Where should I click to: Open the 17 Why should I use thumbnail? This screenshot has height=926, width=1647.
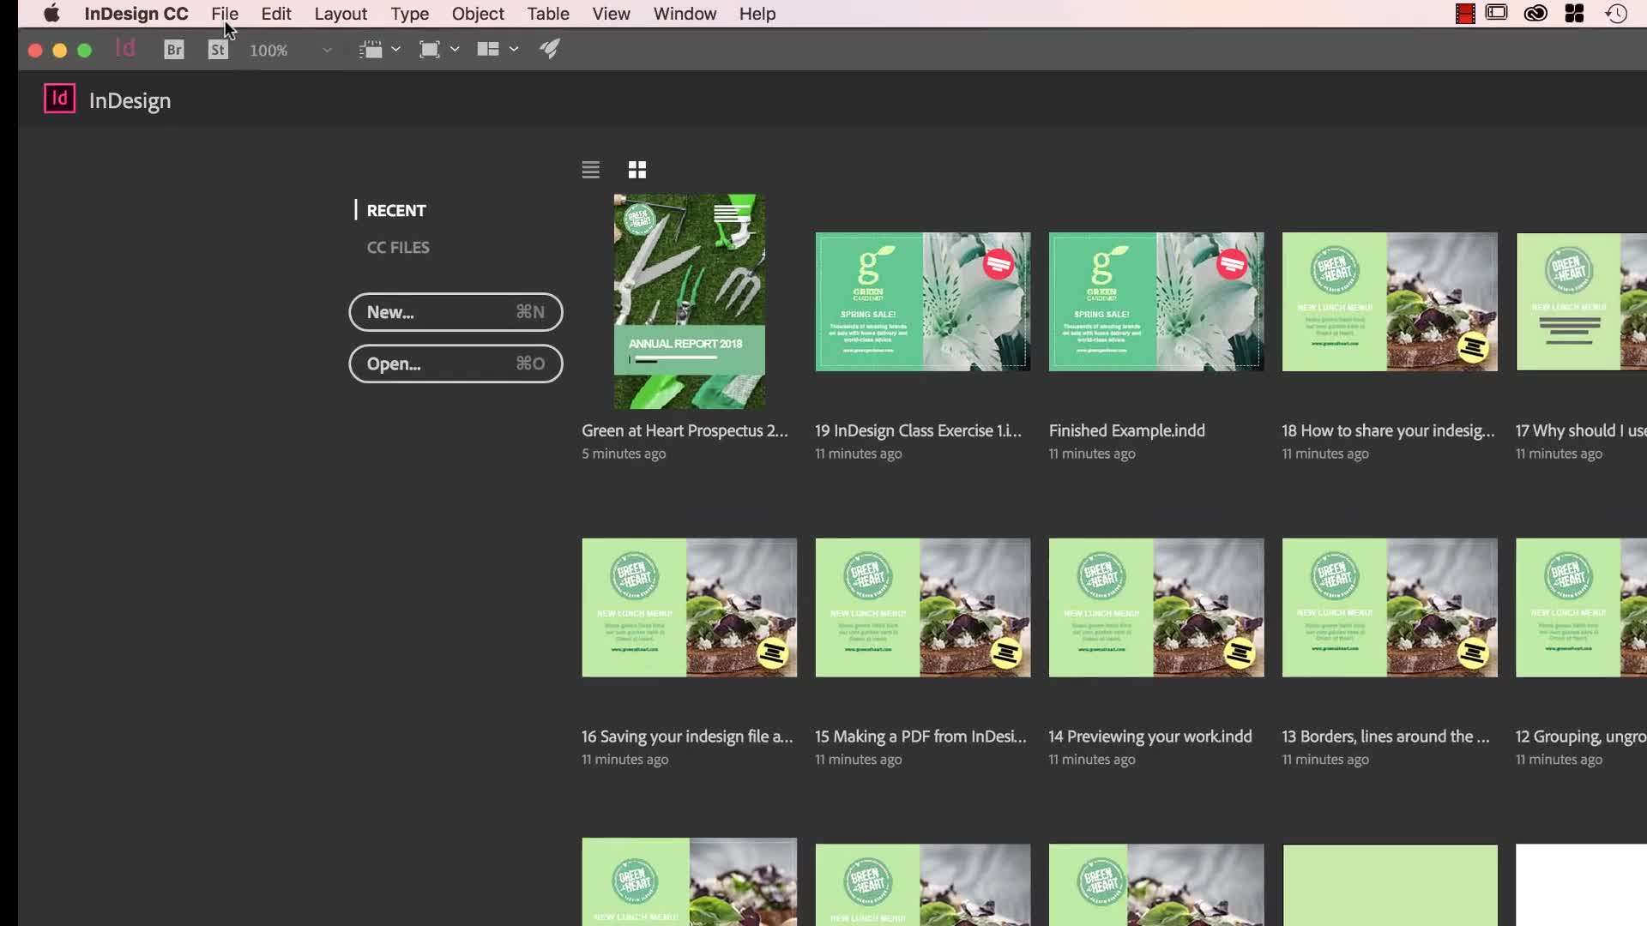1581,302
